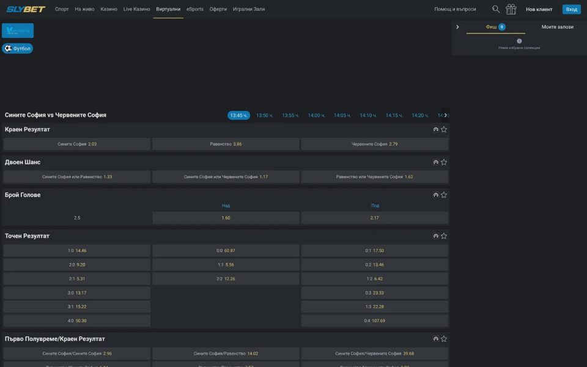Open Помощ и въпроси link
This screenshot has height=367, width=587.
point(455,9)
